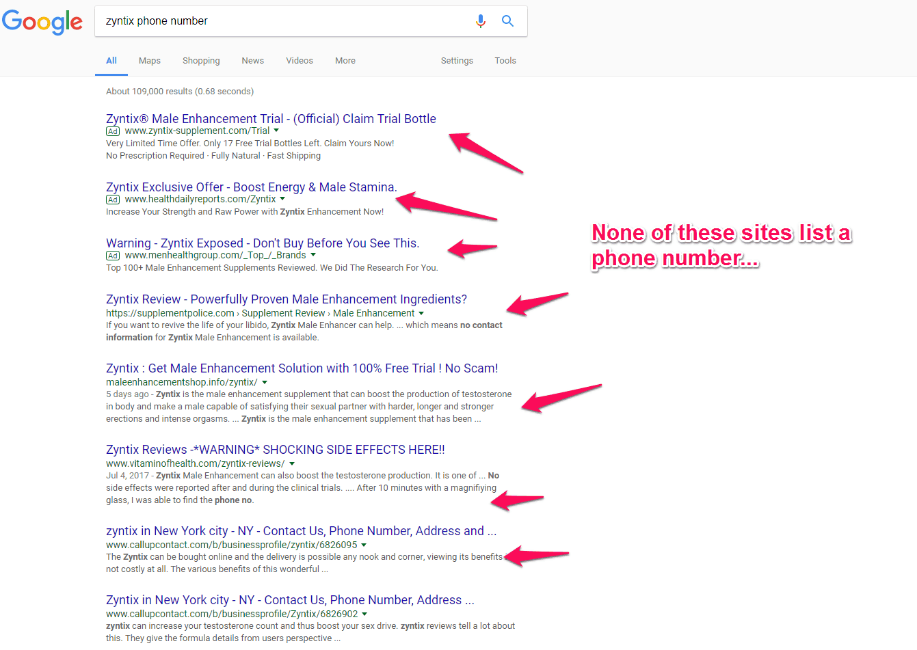Image resolution: width=917 pixels, height=650 pixels.
Task: Click 'Very Limited Time Offer' ad description
Action: click(x=250, y=144)
